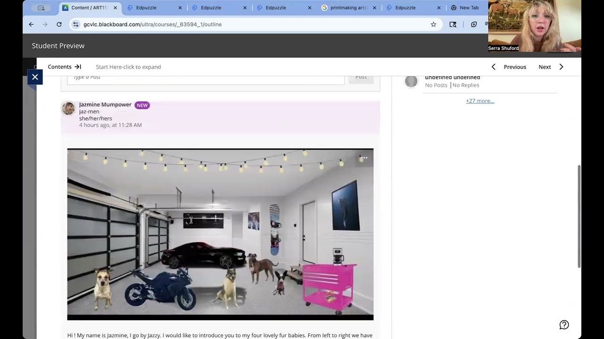The width and height of the screenshot is (604, 339).
Task: Click the 'No Posts' text
Action: point(436,85)
